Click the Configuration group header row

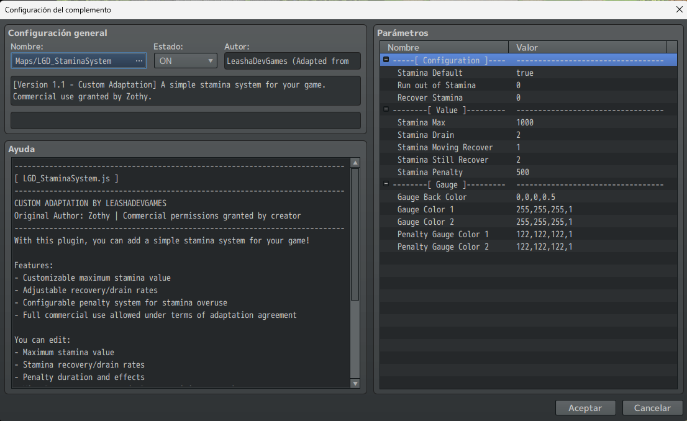(529, 60)
